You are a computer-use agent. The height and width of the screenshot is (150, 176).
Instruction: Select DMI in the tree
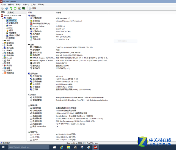pyautogui.click(x=9, y=26)
